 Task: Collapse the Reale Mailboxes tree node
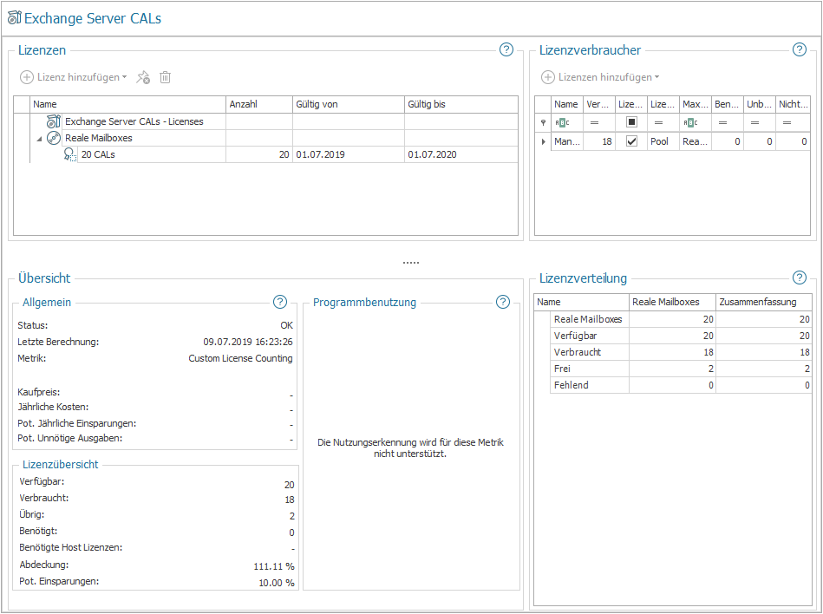pyautogui.click(x=39, y=139)
